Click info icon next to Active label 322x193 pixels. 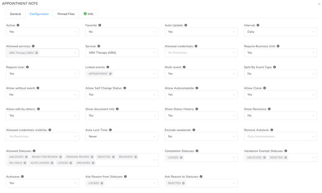click(18, 25)
